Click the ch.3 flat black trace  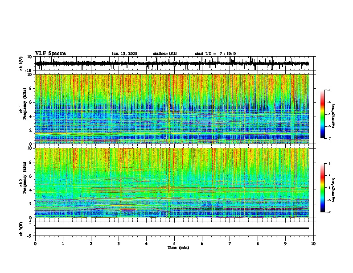pos(172,228)
